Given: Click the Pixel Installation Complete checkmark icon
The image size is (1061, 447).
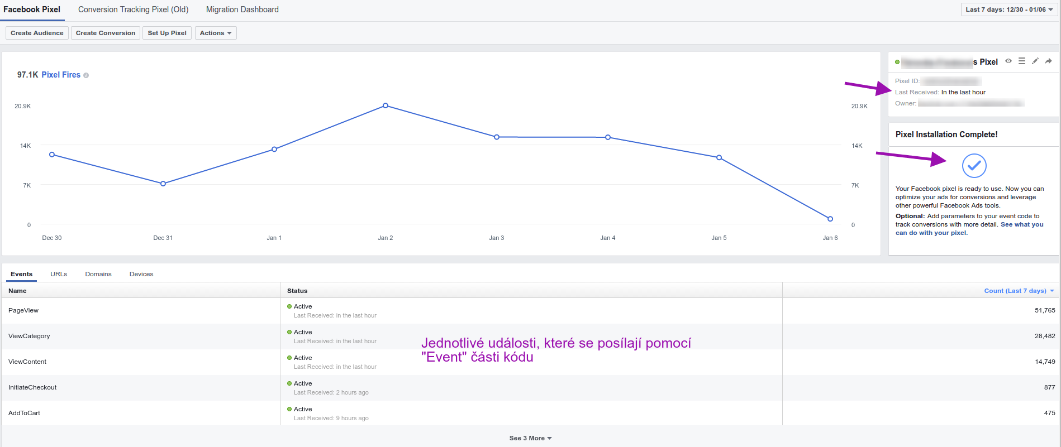Looking at the screenshot, I should pos(974,165).
